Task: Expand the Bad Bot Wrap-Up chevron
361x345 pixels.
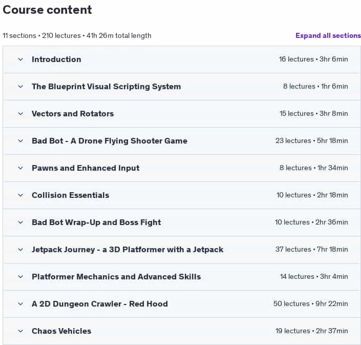Action: point(20,222)
